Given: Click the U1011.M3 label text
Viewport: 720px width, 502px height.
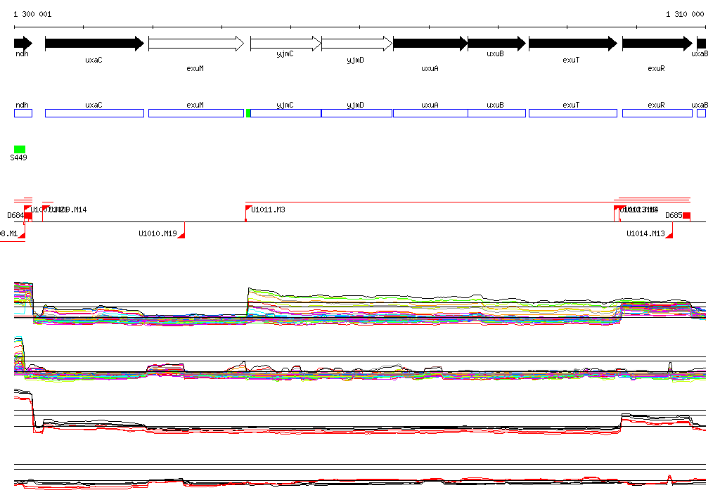Looking at the screenshot, I should [x=268, y=210].
